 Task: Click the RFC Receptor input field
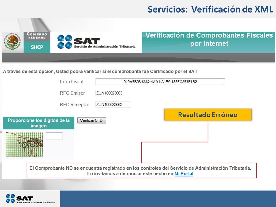pyautogui.click(x=113, y=104)
